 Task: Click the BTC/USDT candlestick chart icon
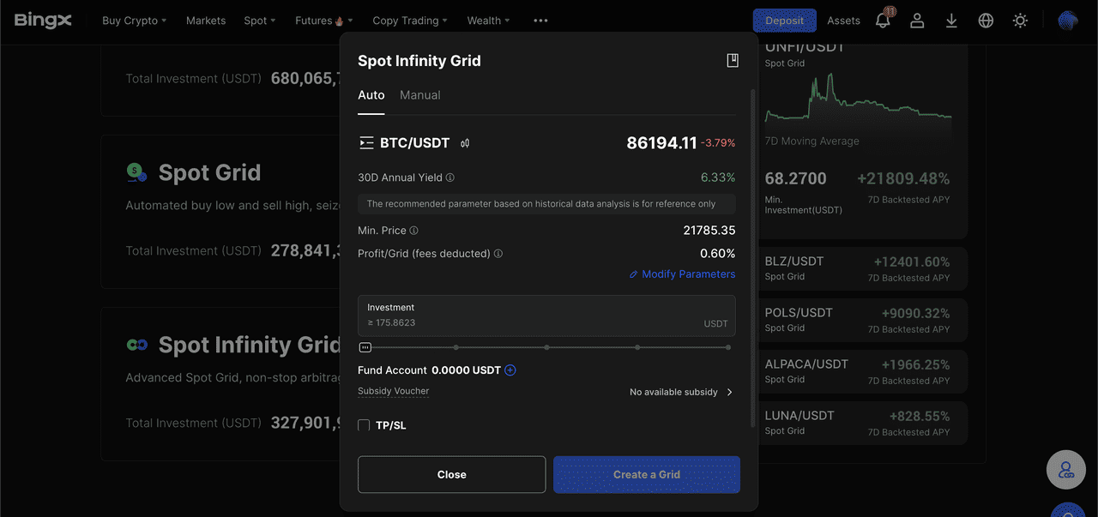465,143
